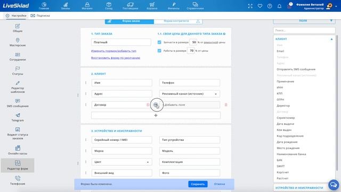Open the Склад section in top navigation

[x=109, y=6]
